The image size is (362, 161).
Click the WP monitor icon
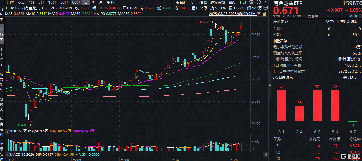tap(265, 8)
